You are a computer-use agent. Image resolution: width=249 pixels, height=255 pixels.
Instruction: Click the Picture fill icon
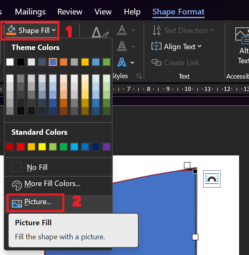coord(17,203)
